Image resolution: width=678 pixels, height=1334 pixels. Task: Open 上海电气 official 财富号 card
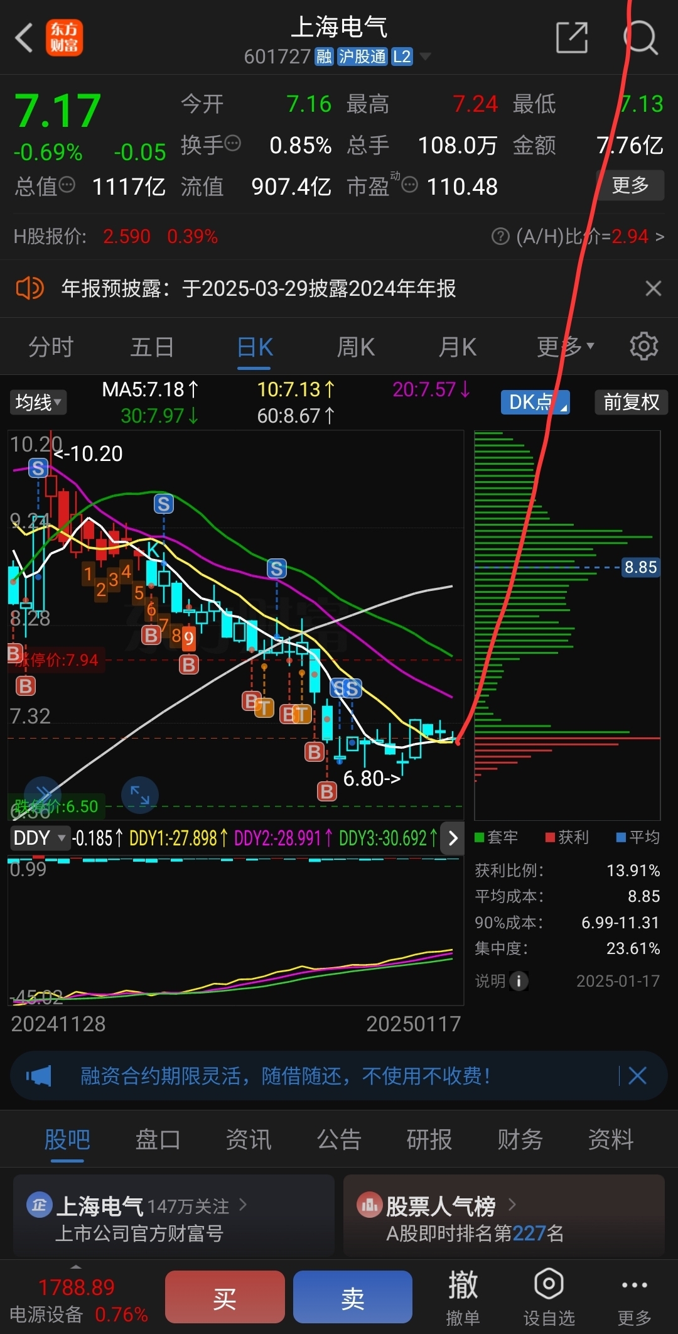tap(174, 1215)
